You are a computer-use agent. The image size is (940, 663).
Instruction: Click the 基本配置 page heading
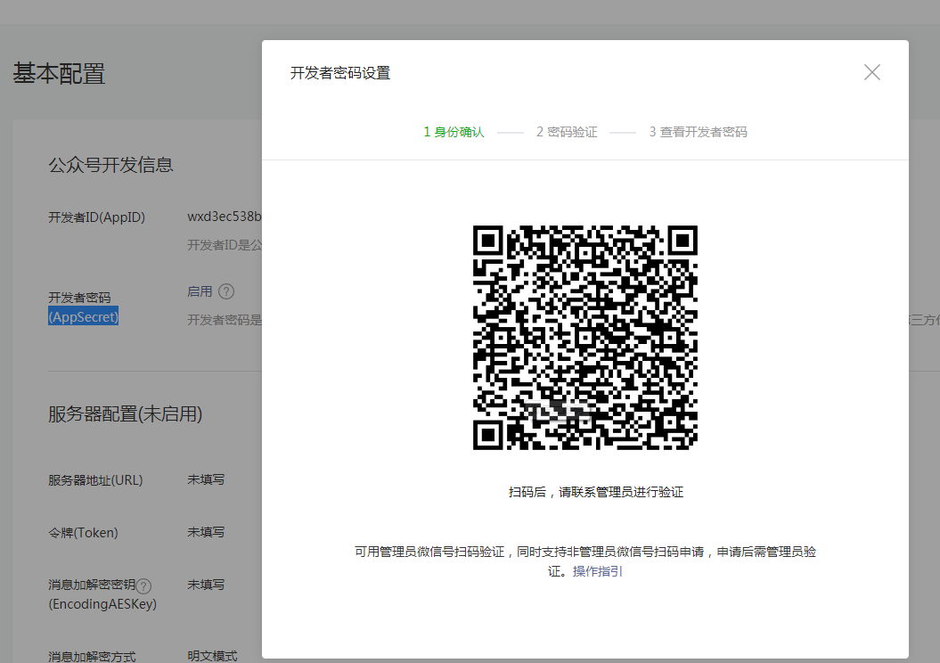pyautogui.click(x=59, y=74)
